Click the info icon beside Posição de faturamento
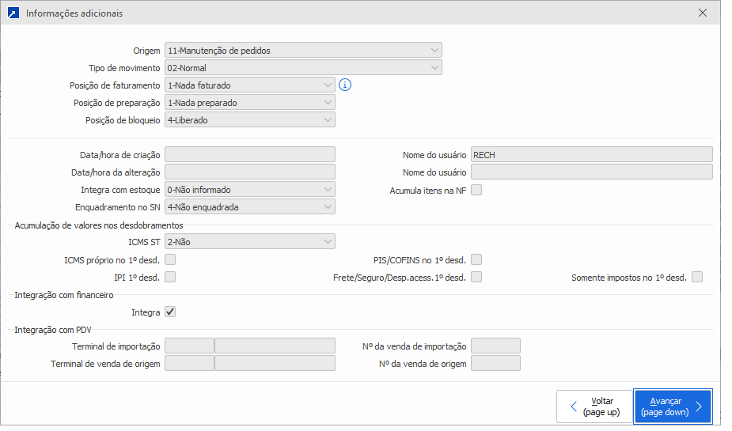Viewport: 732px width, 431px height. [x=344, y=85]
